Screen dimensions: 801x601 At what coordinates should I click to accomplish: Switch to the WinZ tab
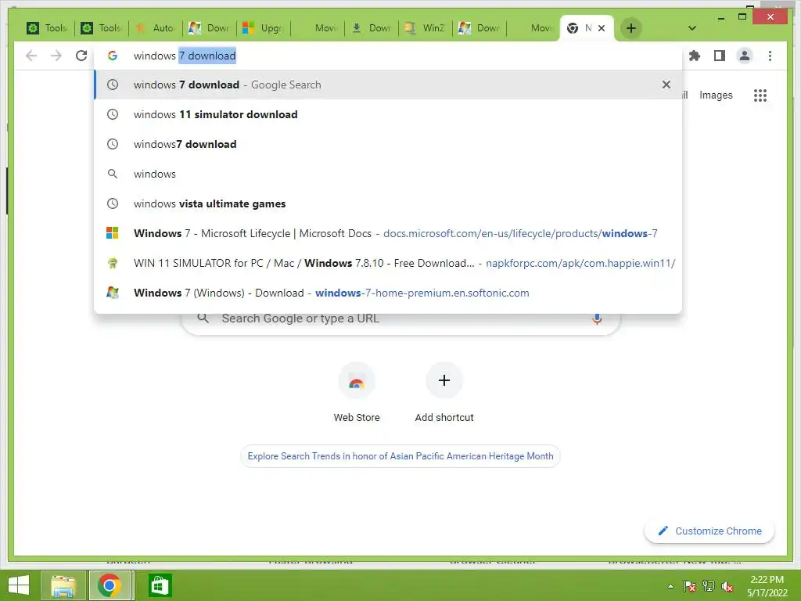point(426,28)
